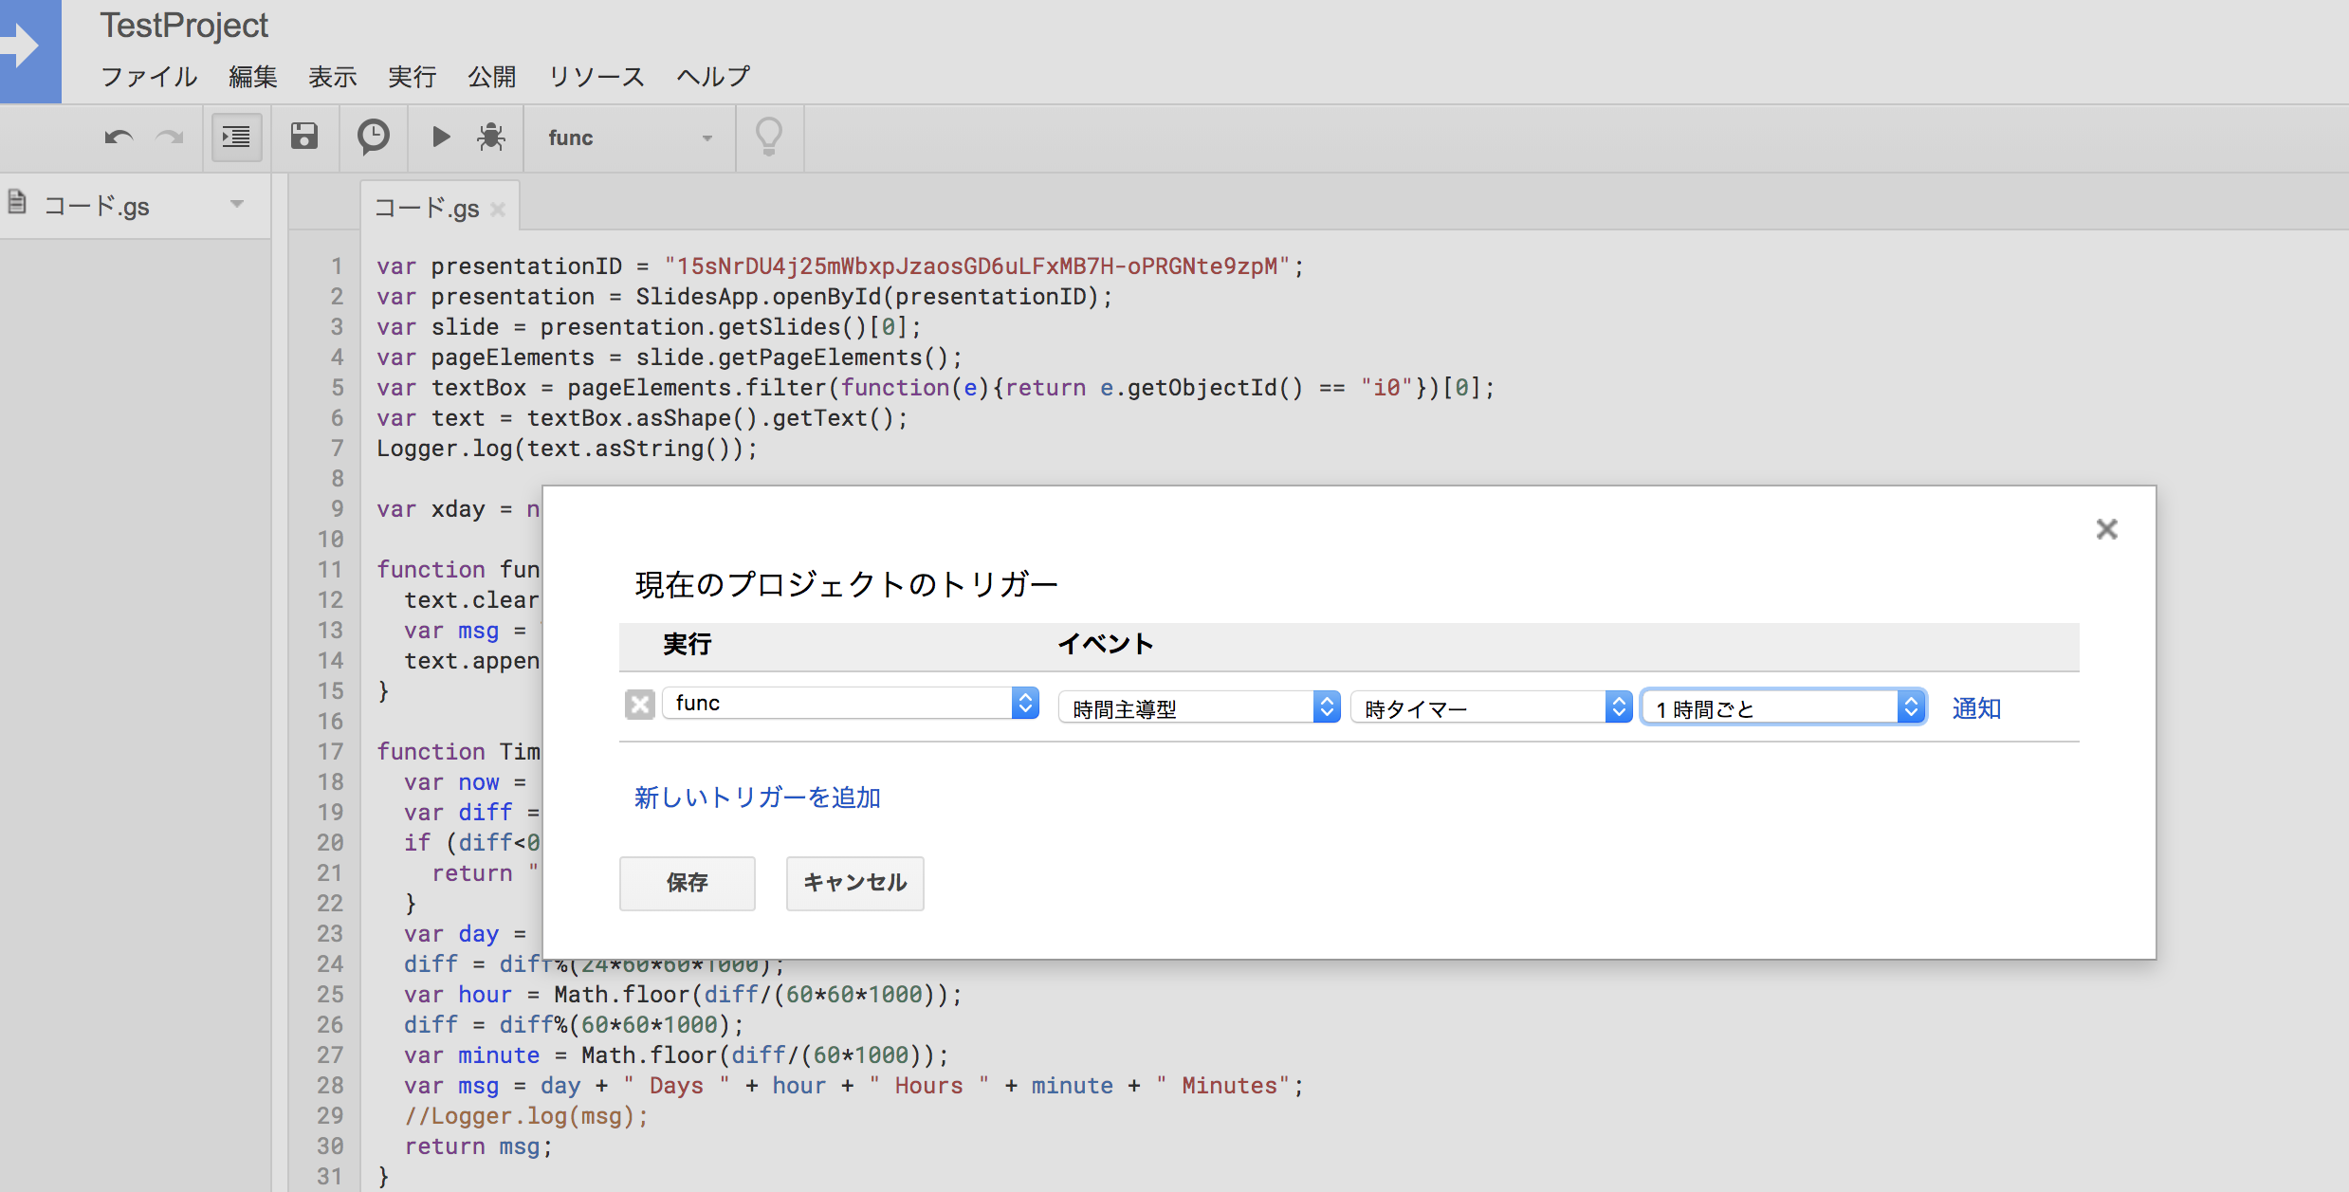
Task: Click the return msg; line
Action: pos(479,1146)
